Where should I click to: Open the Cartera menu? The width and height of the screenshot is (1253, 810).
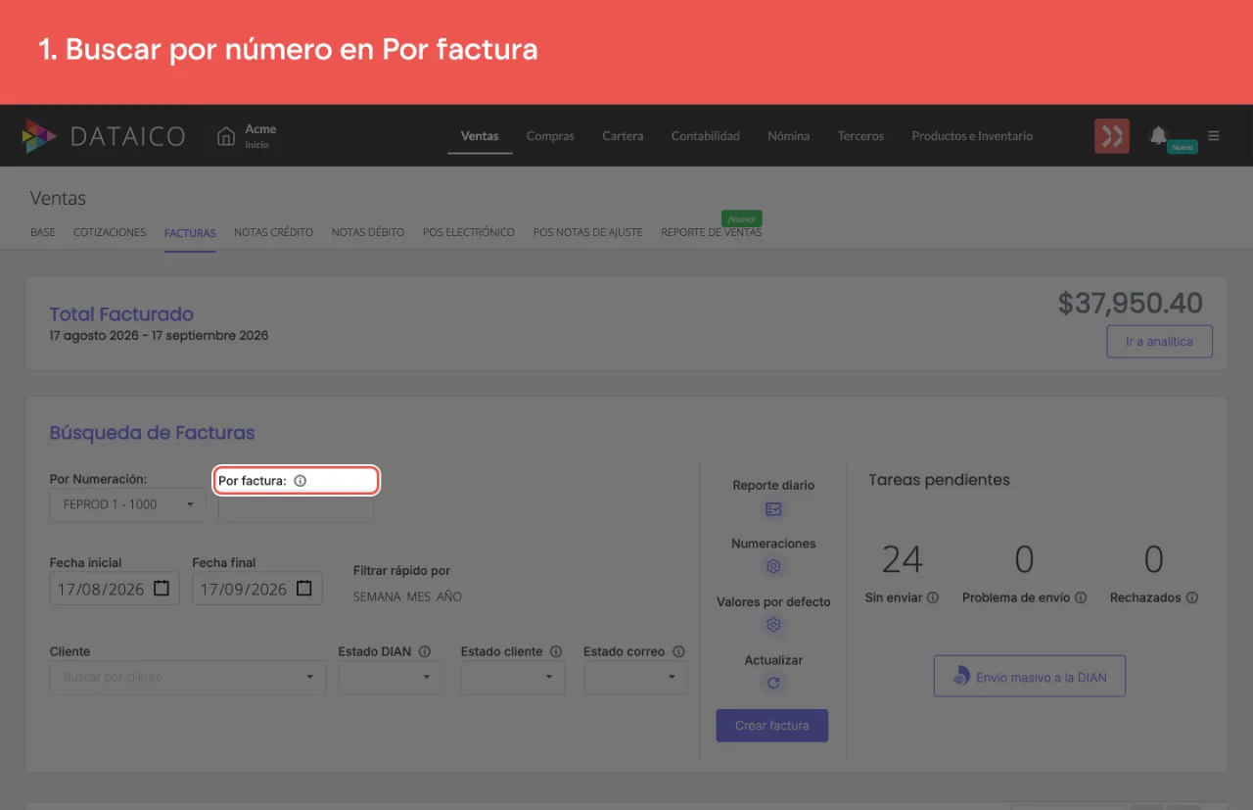coord(623,136)
